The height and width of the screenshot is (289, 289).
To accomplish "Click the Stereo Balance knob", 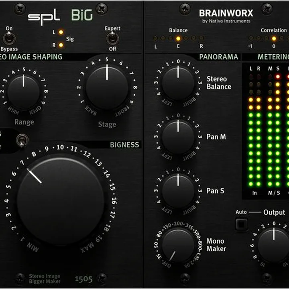I will click(178, 84).
